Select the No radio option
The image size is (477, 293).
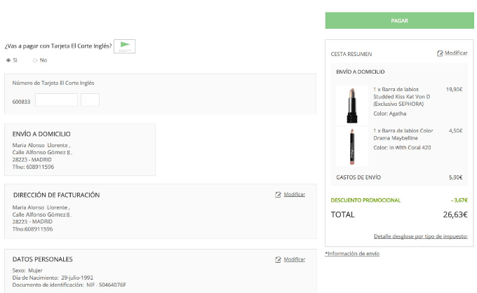pos(35,60)
